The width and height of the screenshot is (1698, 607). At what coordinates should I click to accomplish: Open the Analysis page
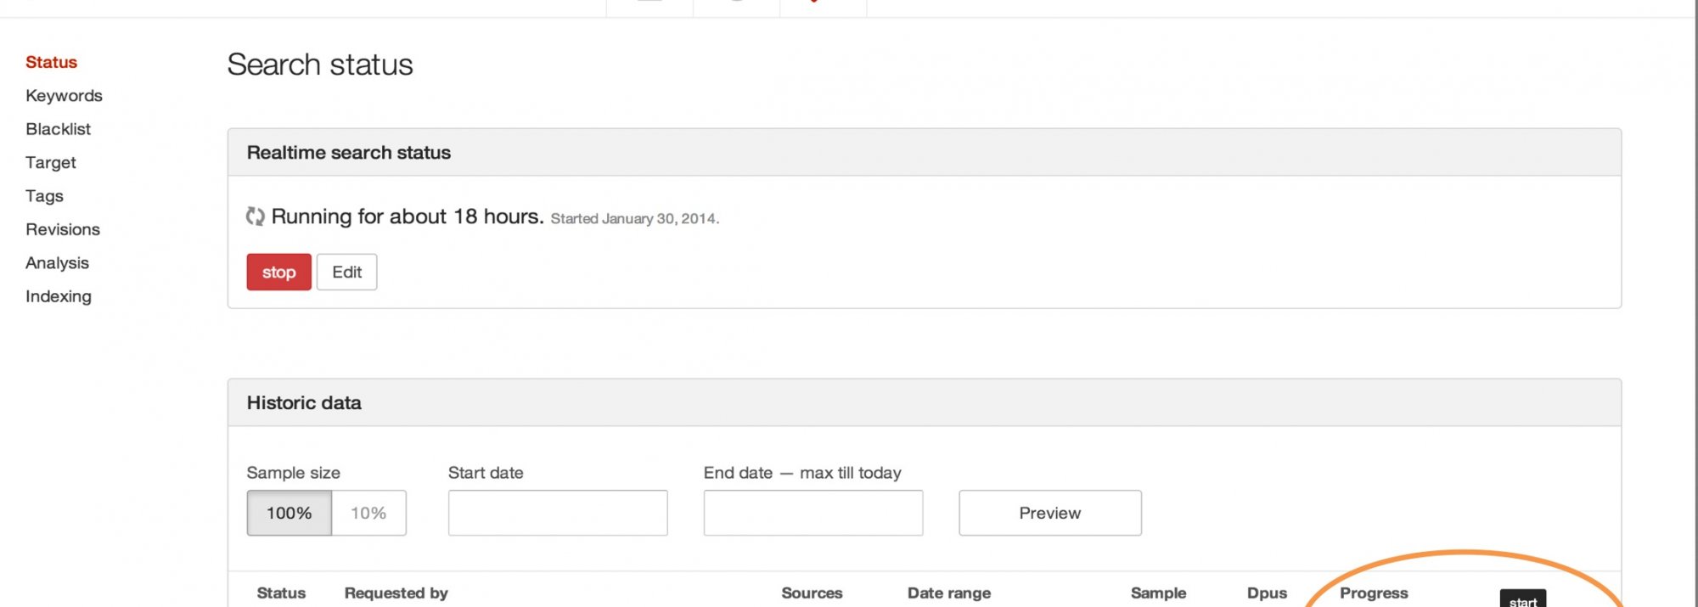pyautogui.click(x=57, y=263)
